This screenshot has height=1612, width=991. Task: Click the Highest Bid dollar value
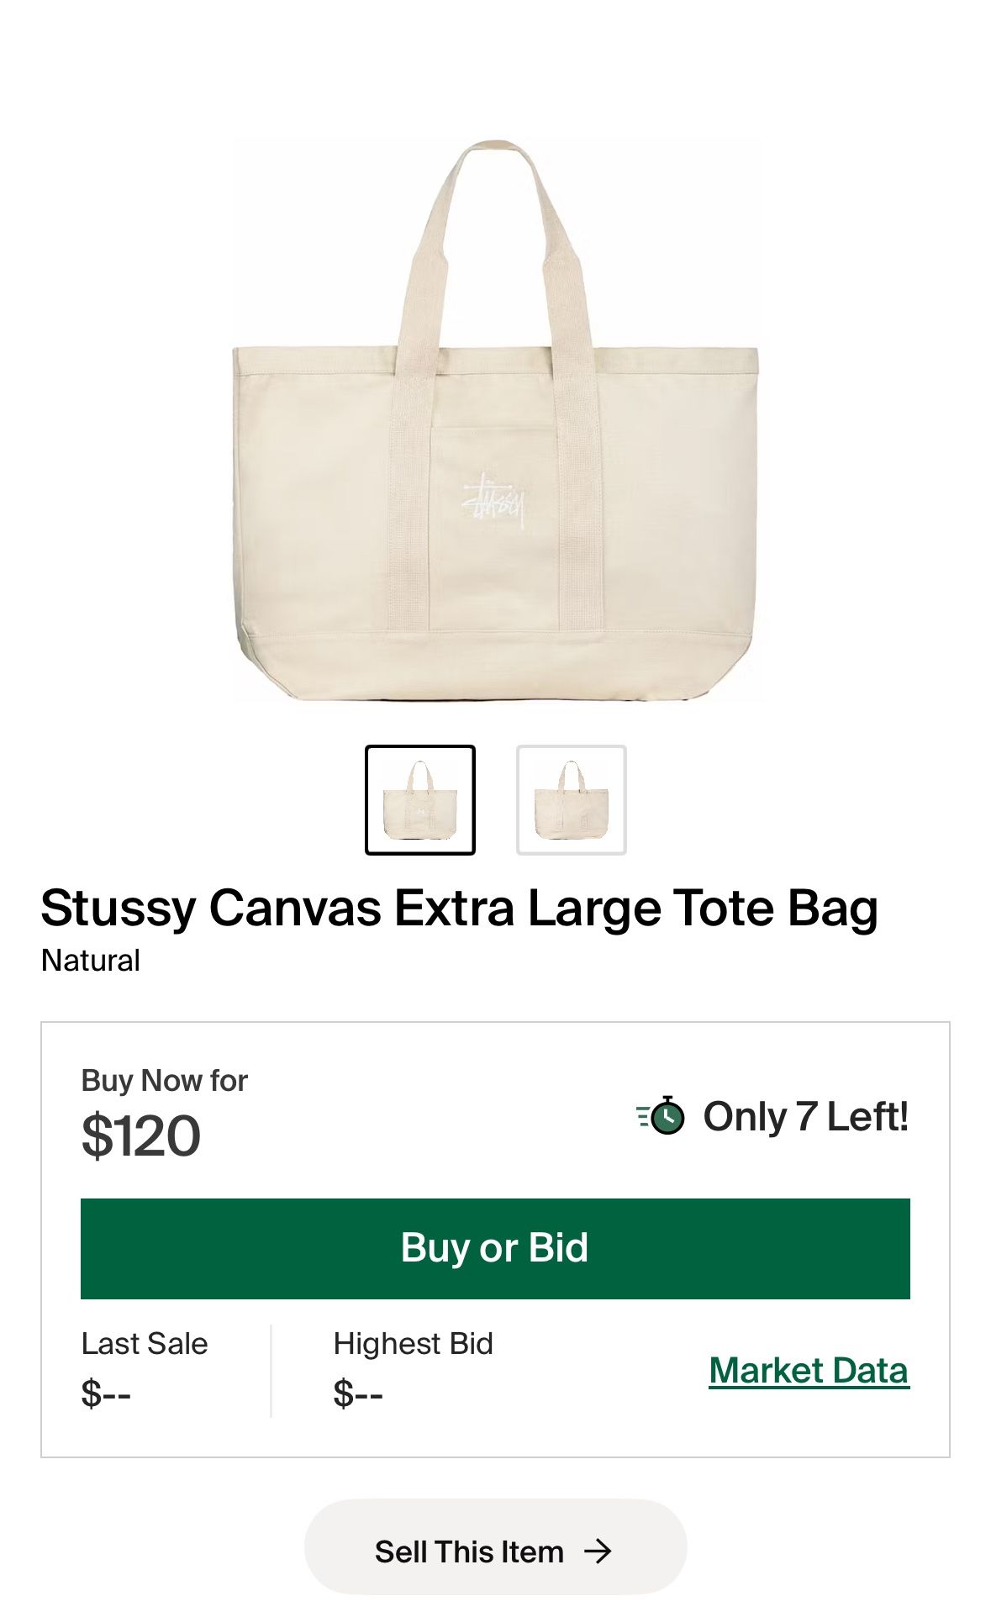tap(358, 1393)
